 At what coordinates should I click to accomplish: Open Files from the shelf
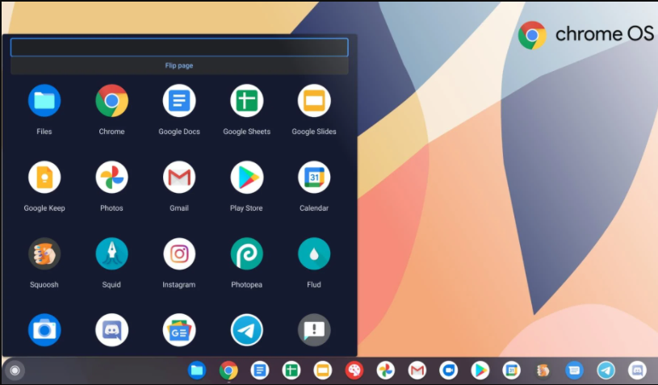coord(197,370)
